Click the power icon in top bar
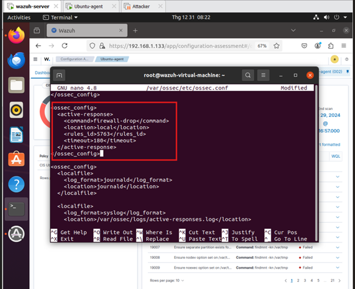 (336, 18)
